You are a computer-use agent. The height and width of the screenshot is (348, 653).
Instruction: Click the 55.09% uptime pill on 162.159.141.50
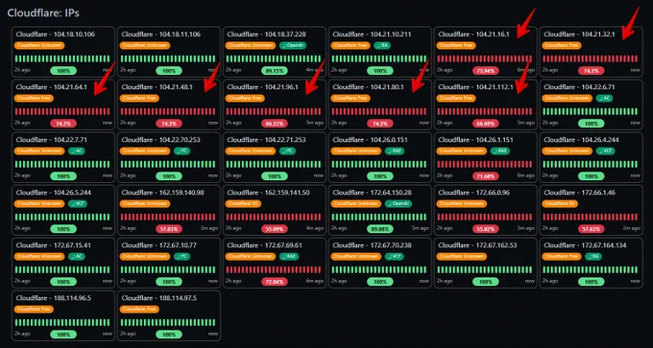coord(275,229)
